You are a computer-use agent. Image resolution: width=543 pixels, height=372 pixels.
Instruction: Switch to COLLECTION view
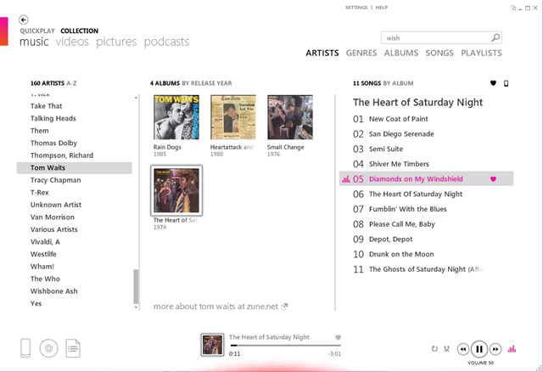pos(79,31)
